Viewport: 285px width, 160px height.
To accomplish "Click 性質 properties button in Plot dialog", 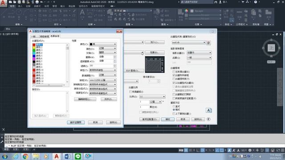I will 155,52.
